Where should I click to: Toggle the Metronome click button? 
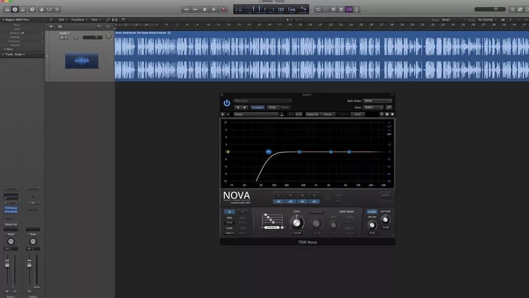pyautogui.click(x=356, y=9)
